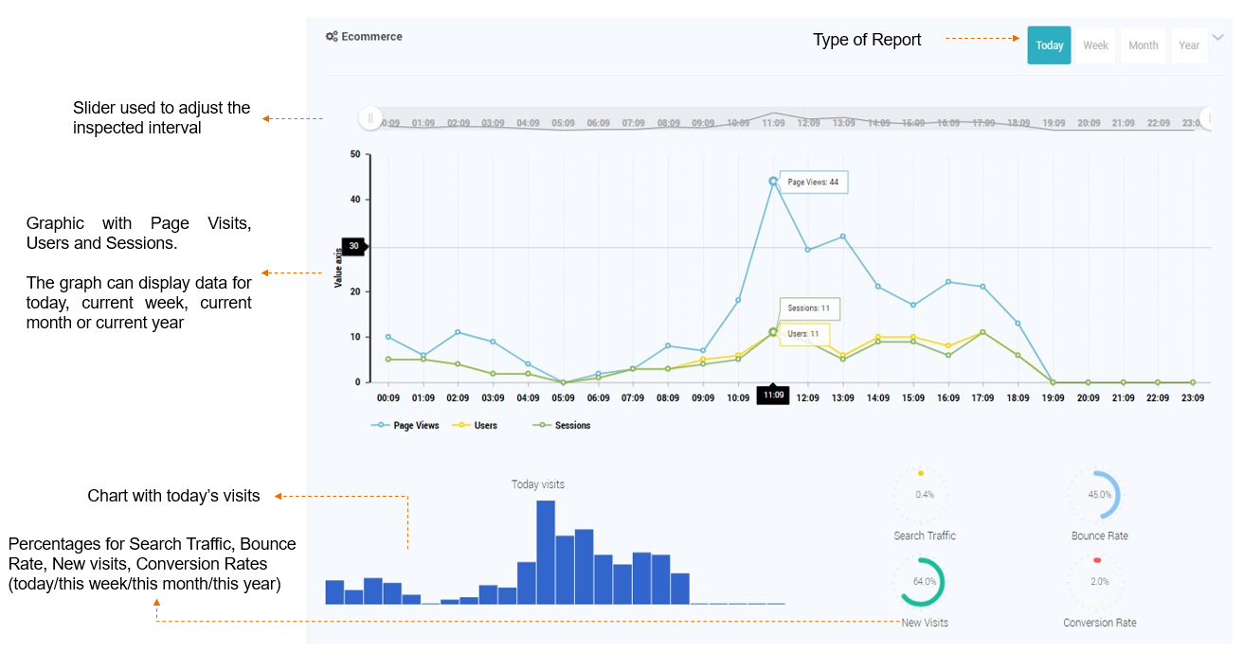Click the Page Views: 44 tooltip
1243x651 pixels.
pos(813,182)
